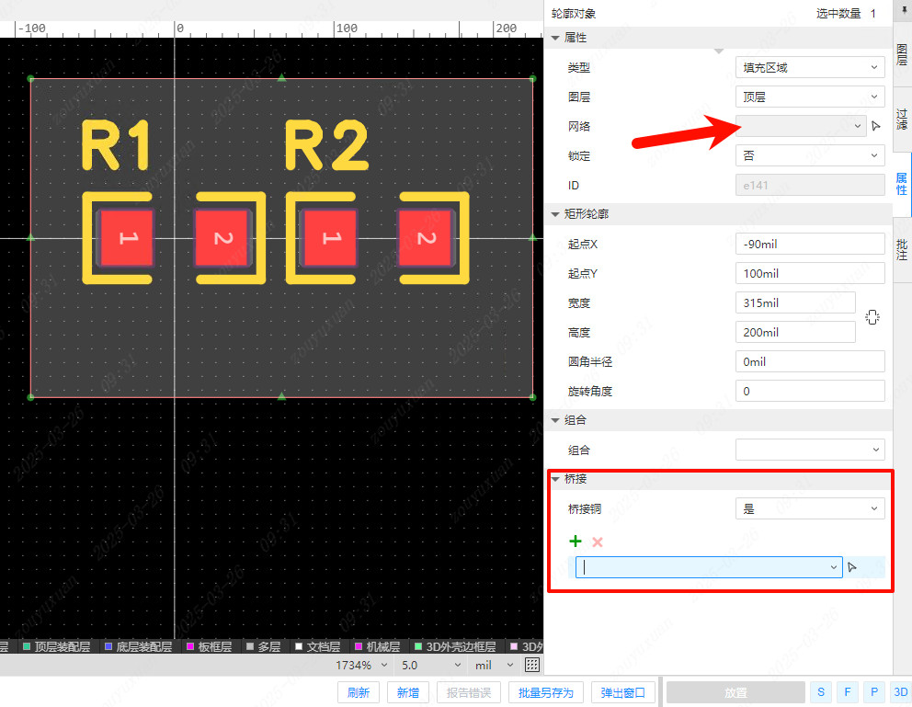Click the pink X delete bridge icon
Screen dimensions: 912x707
pos(598,542)
